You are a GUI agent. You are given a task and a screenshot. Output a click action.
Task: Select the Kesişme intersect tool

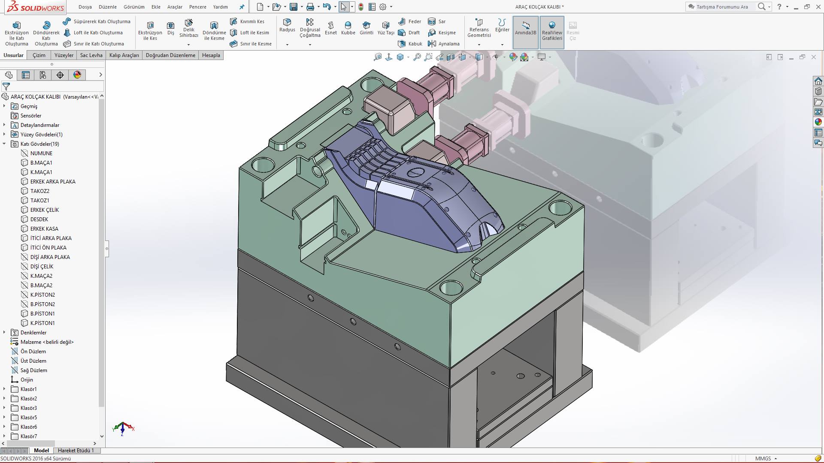click(442, 33)
